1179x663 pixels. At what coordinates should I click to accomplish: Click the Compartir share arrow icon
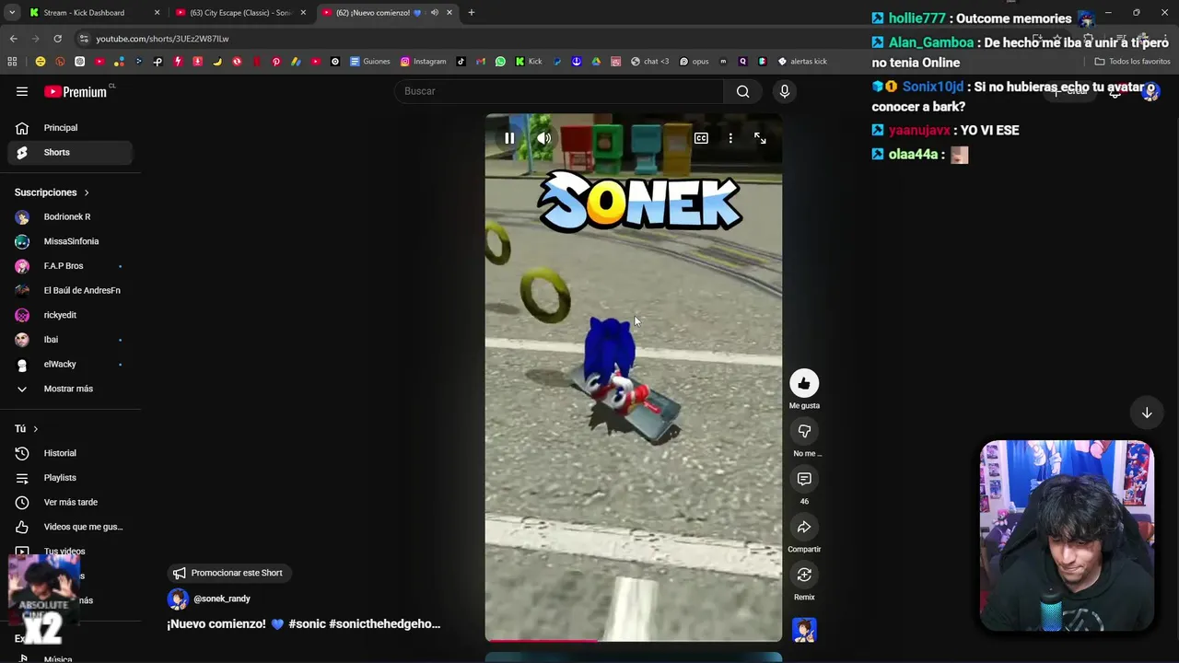pyautogui.click(x=804, y=527)
